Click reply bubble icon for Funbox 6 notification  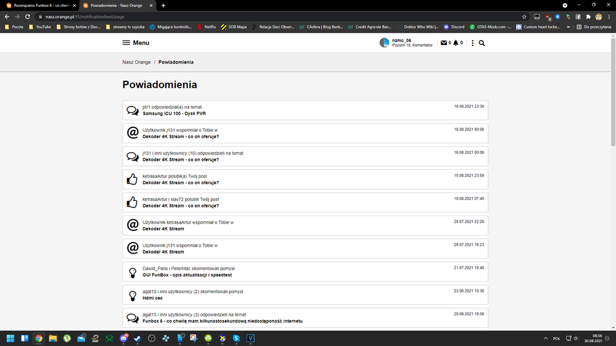tap(133, 318)
